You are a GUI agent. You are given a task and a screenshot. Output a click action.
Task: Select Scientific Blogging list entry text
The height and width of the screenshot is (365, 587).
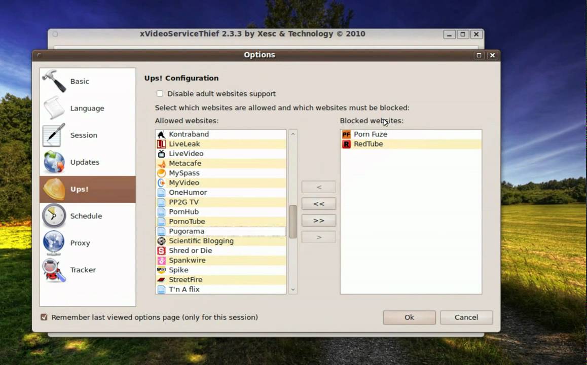pos(201,241)
